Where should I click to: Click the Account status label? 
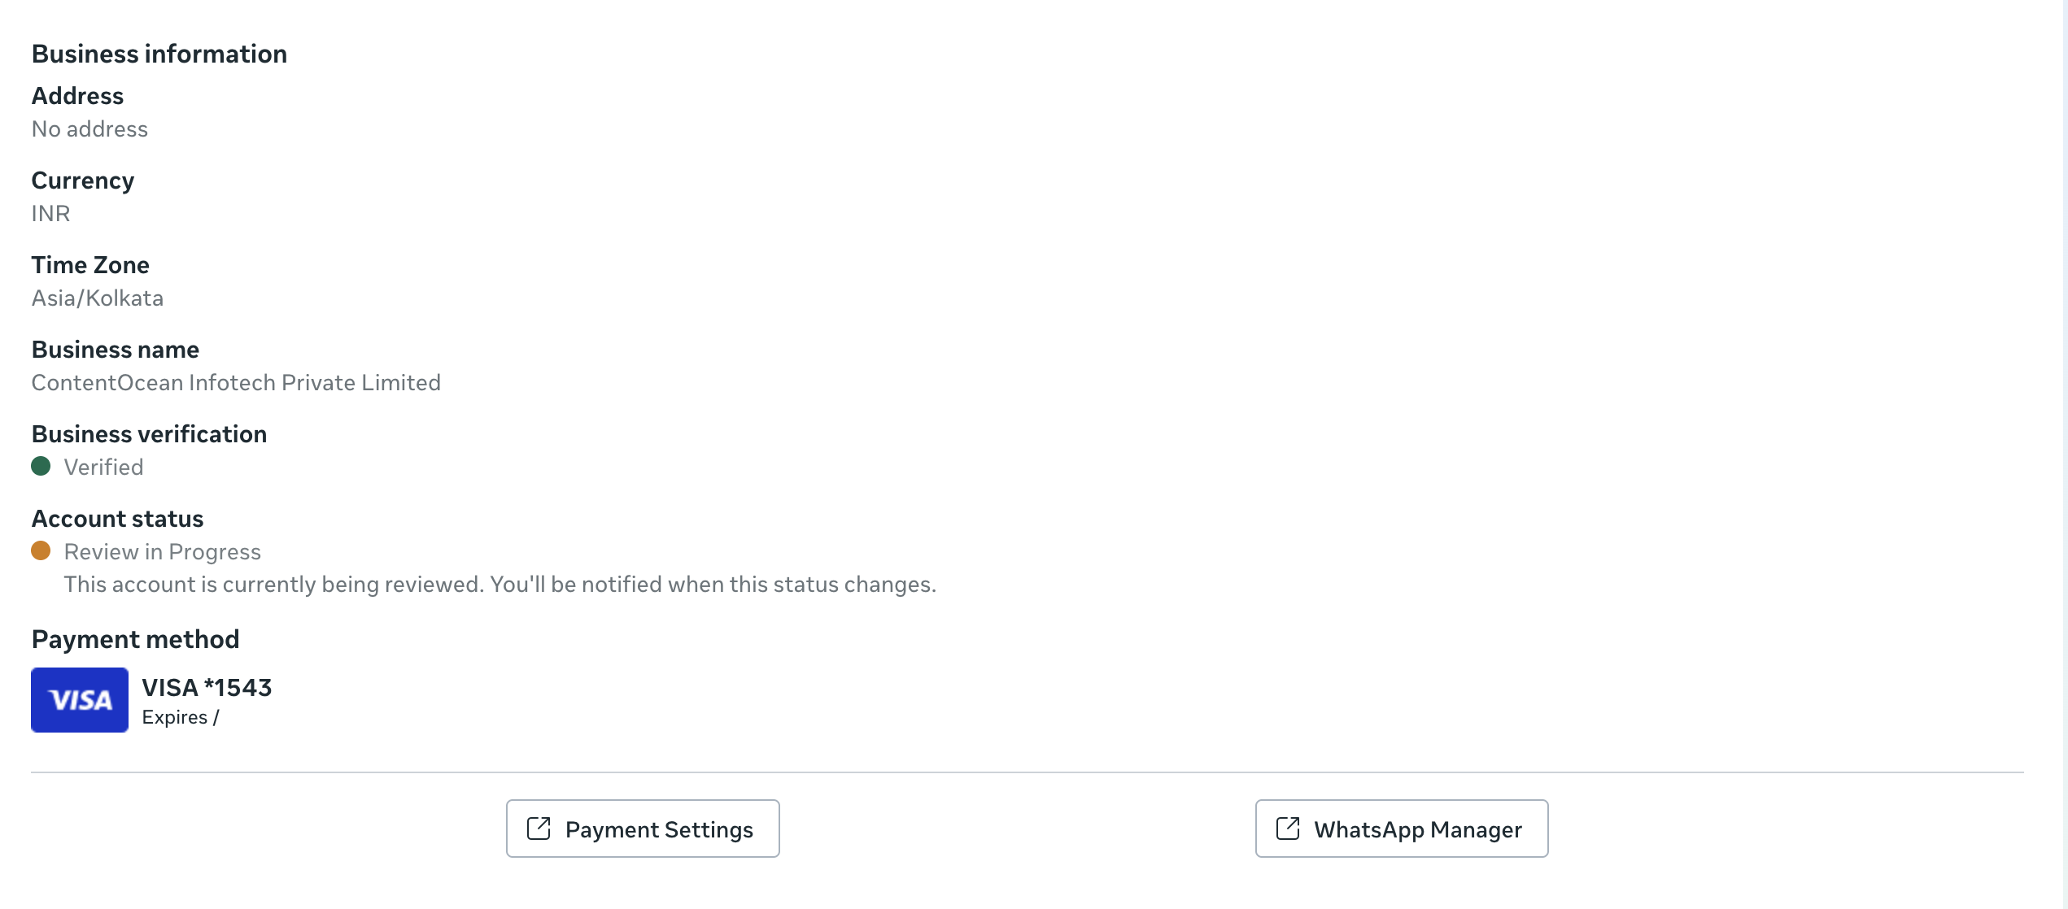point(117,519)
